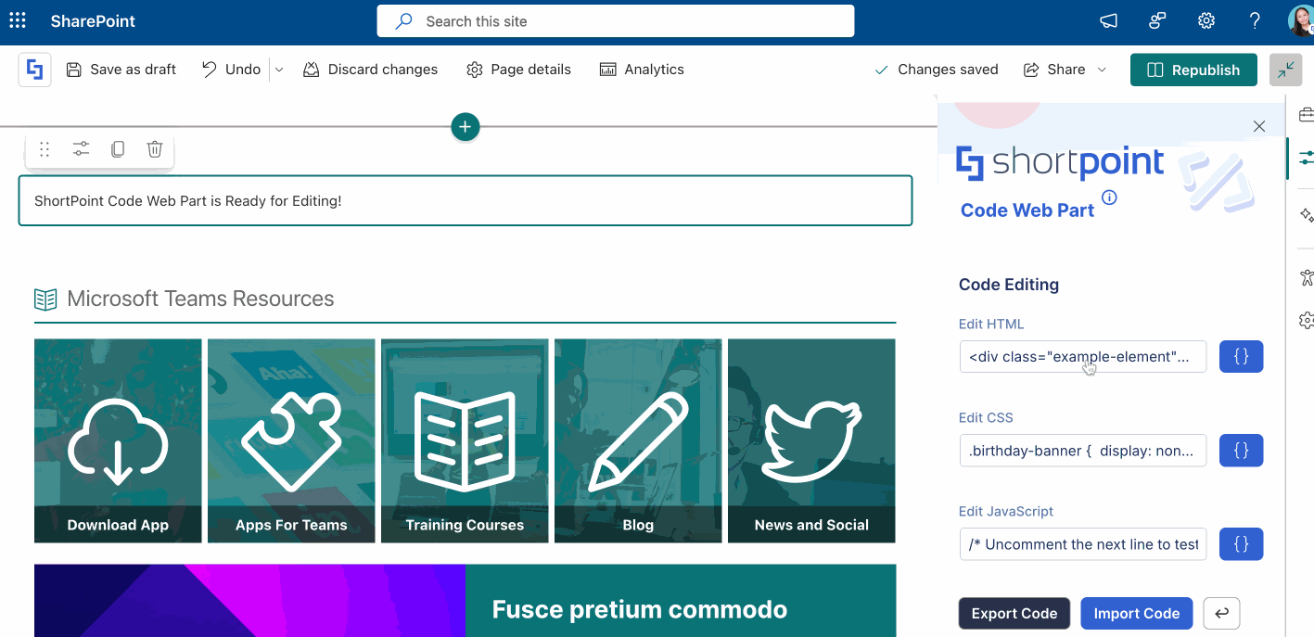The width and height of the screenshot is (1314, 637).
Task: Click the Search this site box
Action: [615, 21]
